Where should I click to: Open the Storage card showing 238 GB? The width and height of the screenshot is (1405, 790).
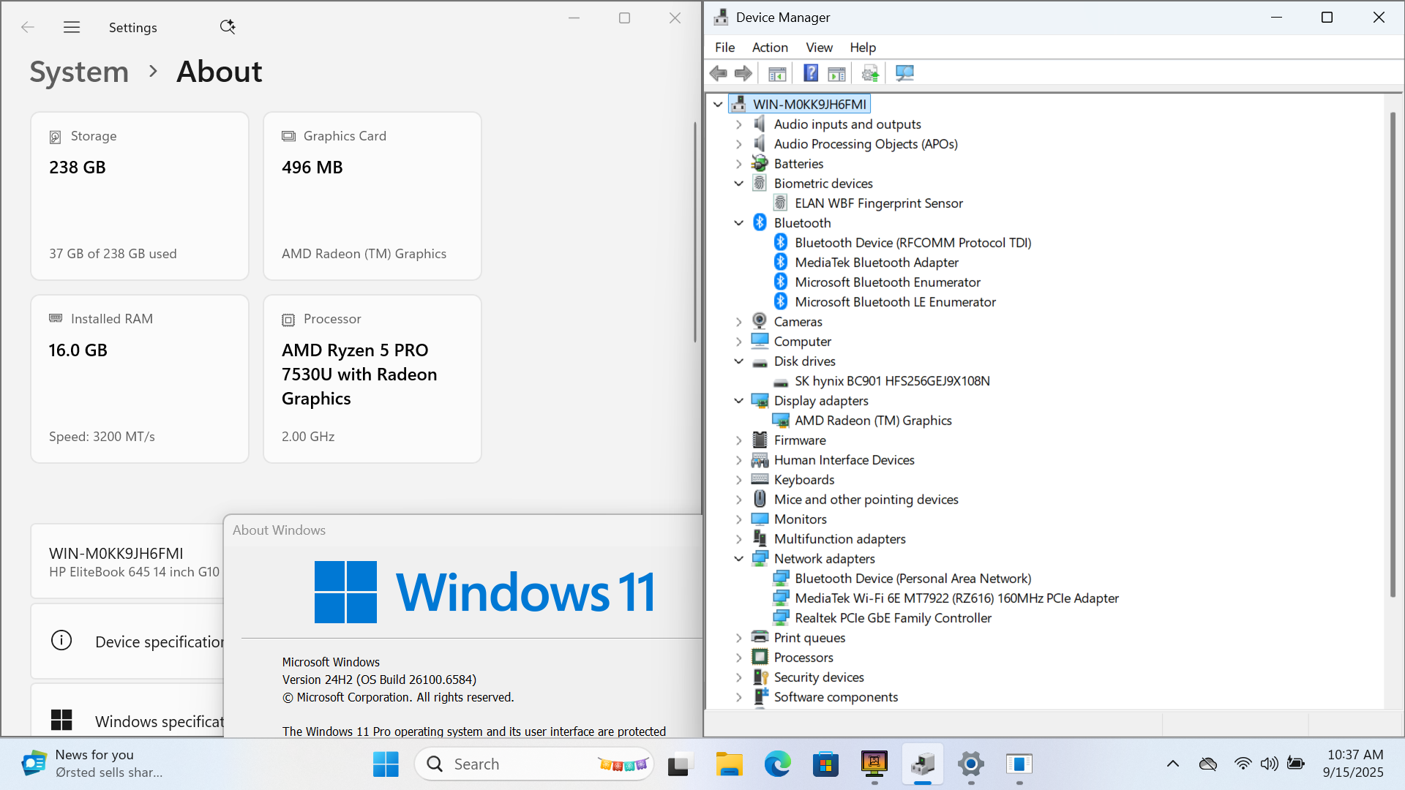click(140, 196)
